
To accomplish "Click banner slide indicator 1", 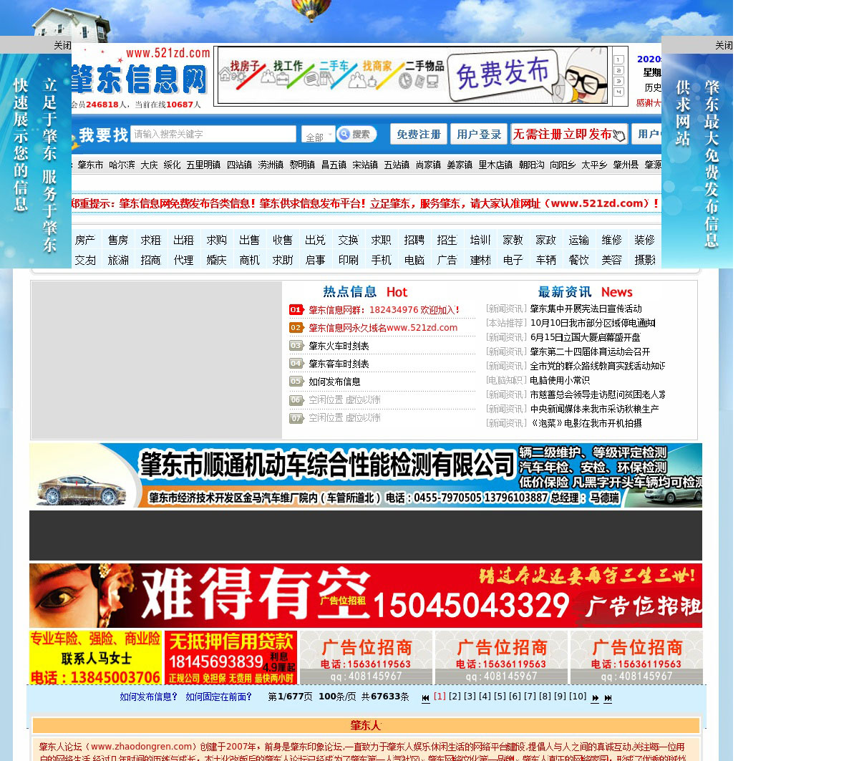I will (619, 60).
